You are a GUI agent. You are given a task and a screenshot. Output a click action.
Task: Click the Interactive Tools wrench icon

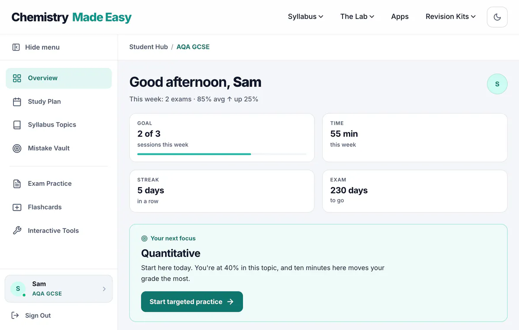(17, 231)
